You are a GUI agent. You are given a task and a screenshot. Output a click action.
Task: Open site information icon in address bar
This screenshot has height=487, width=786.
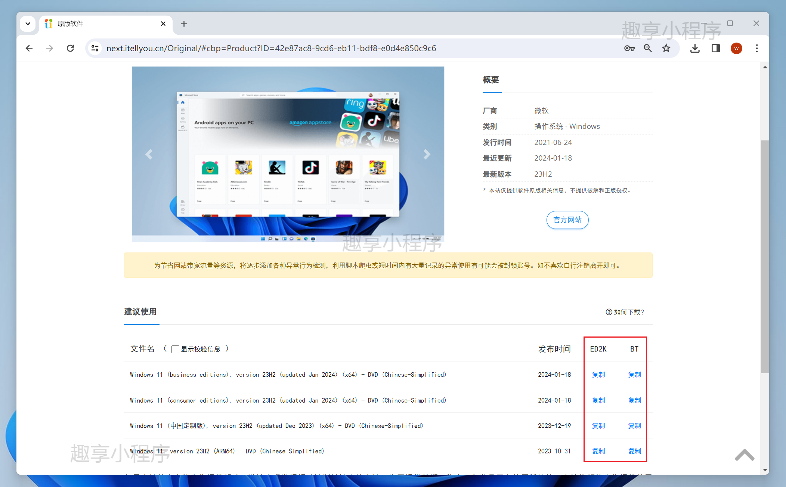point(95,48)
